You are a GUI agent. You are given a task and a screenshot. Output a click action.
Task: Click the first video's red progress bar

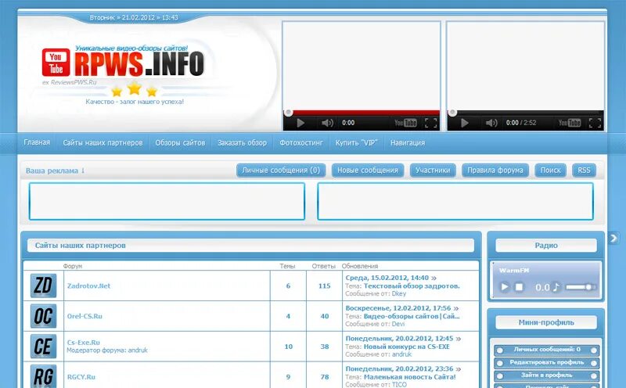coord(362,113)
